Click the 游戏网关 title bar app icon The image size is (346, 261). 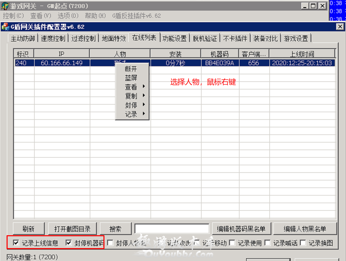(x=5, y=6)
